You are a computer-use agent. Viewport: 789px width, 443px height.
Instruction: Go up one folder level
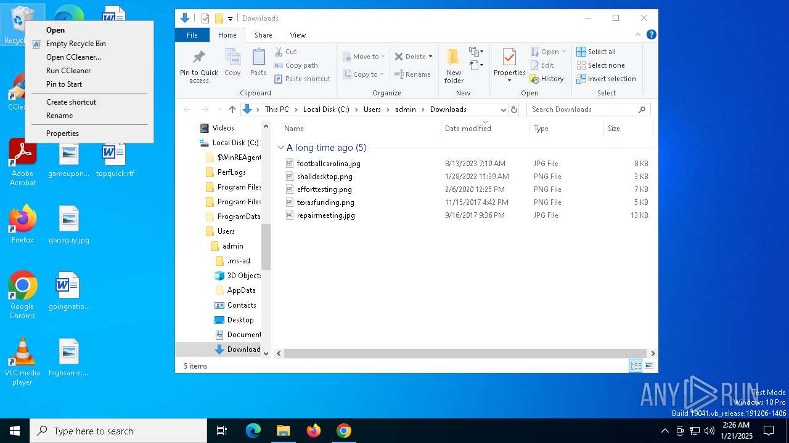[232, 110]
